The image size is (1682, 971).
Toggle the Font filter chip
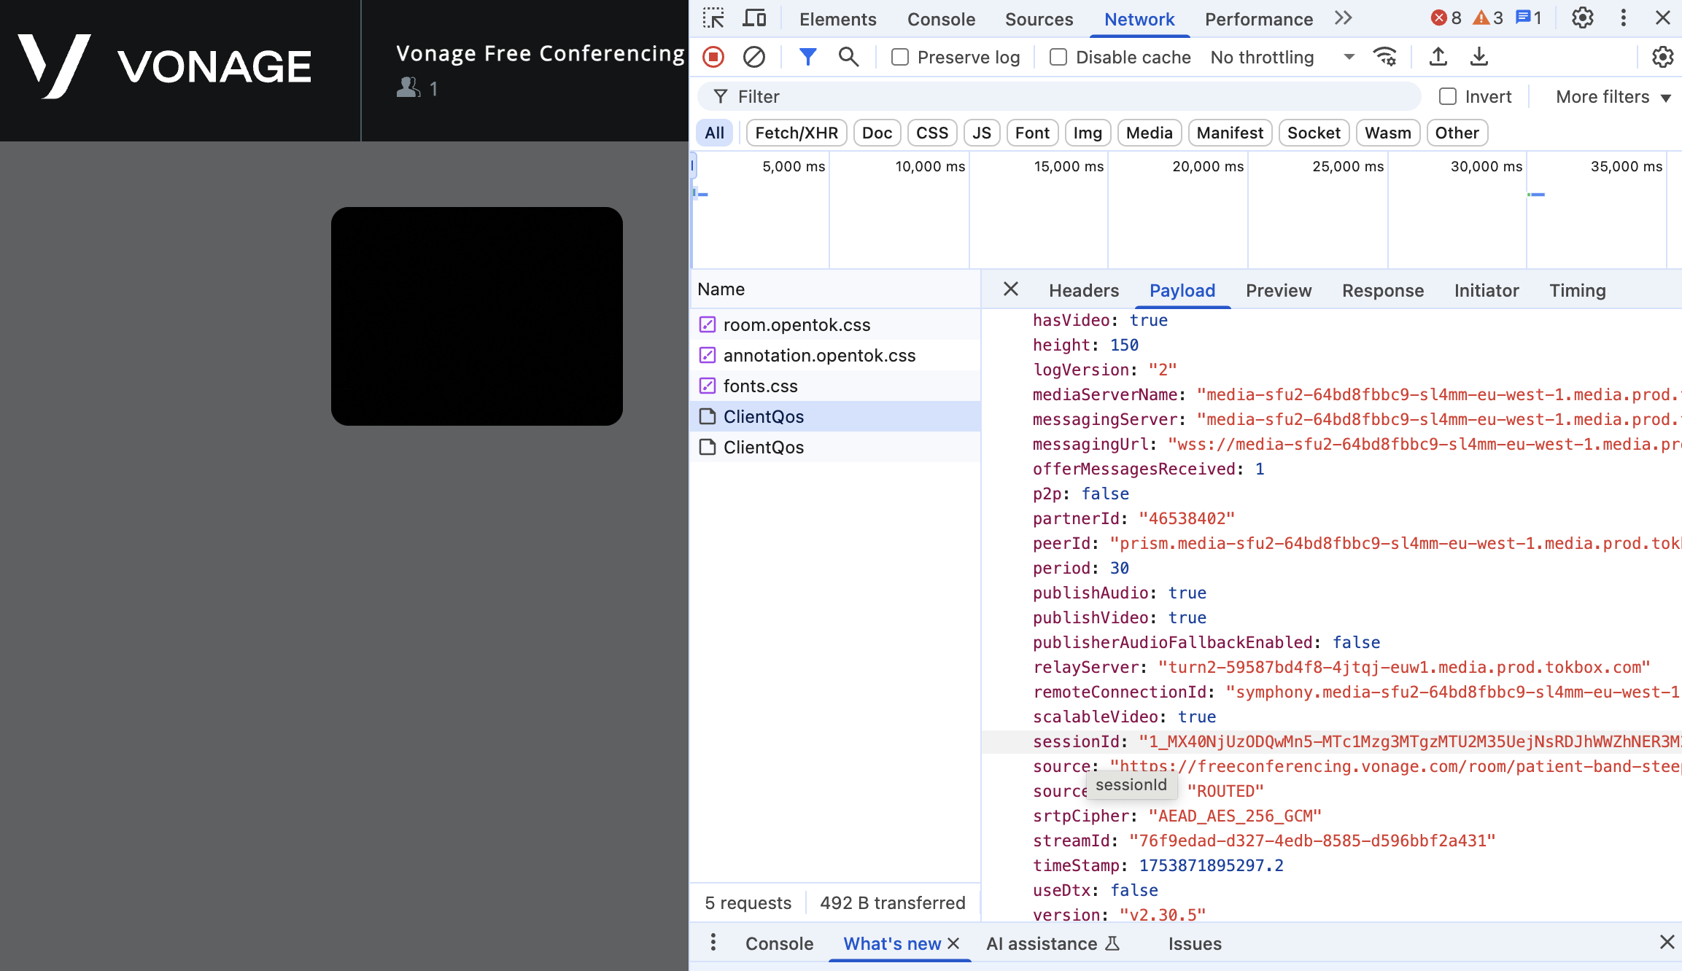[x=1032, y=133]
